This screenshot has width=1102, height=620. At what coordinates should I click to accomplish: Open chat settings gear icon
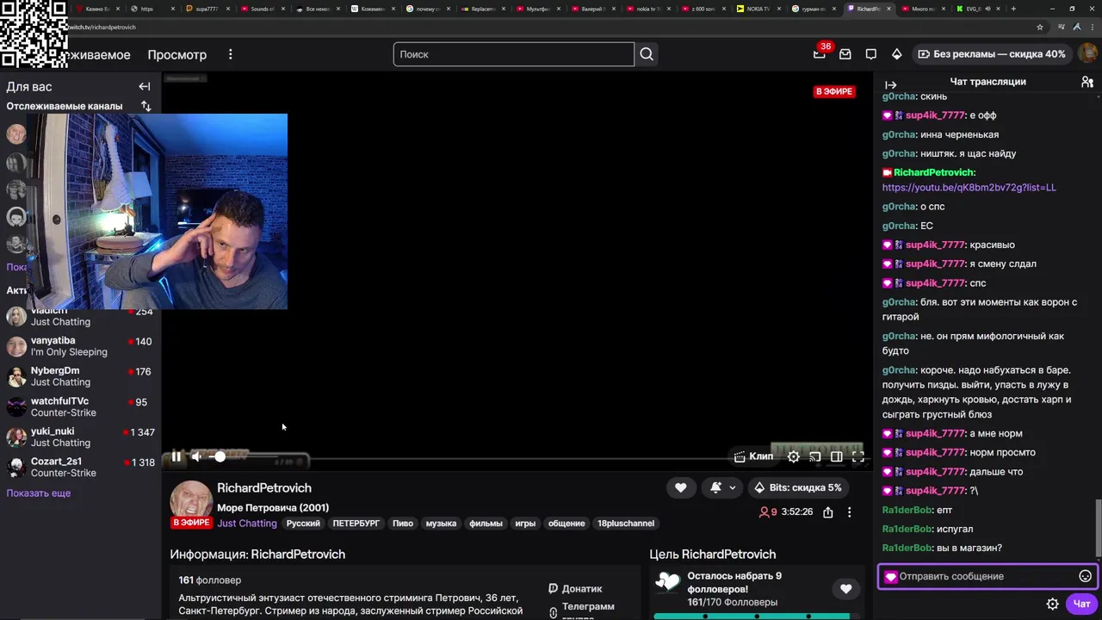pyautogui.click(x=1052, y=604)
